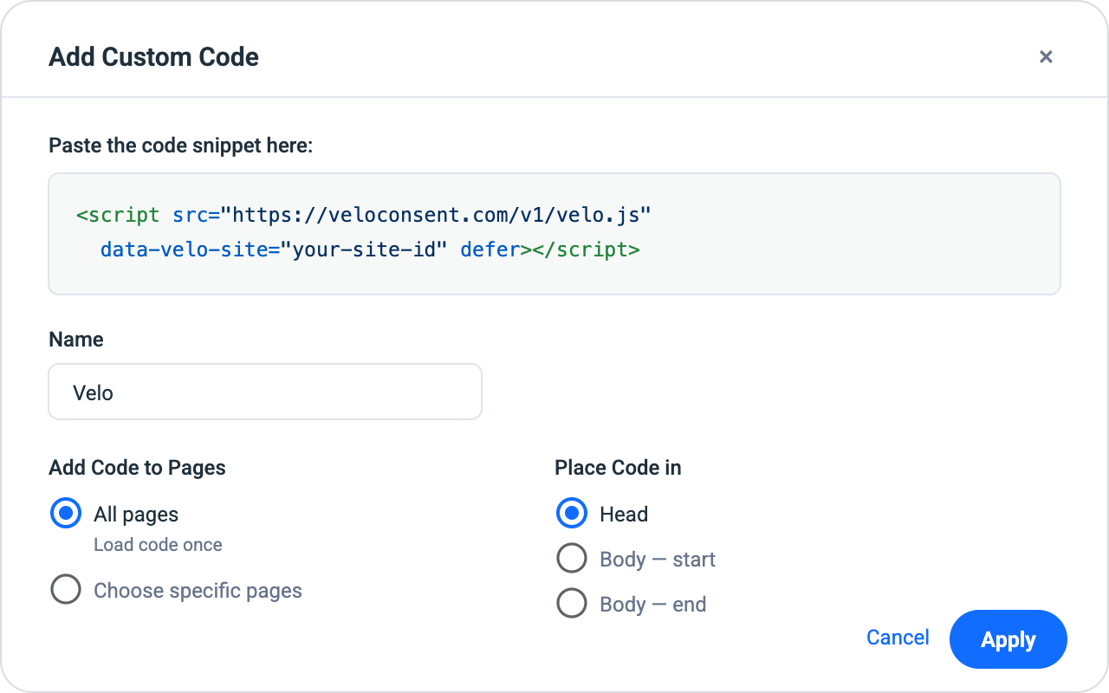Focus the Name input field containing Velo

click(x=265, y=392)
